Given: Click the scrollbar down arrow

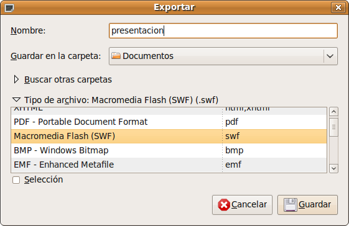Looking at the screenshot, I should [x=333, y=168].
